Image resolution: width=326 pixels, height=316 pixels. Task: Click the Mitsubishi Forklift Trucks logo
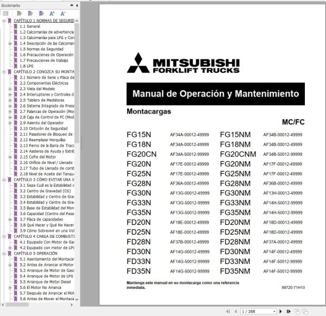click(x=183, y=63)
